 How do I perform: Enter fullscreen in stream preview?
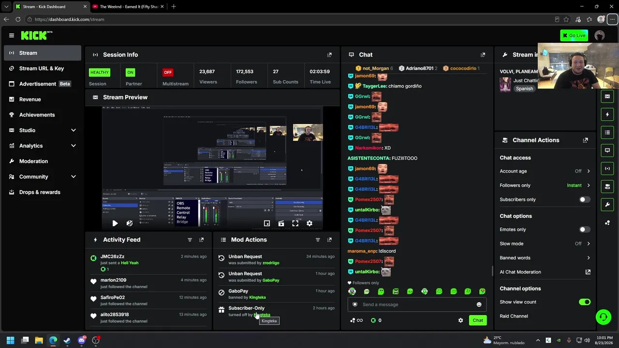click(x=295, y=223)
